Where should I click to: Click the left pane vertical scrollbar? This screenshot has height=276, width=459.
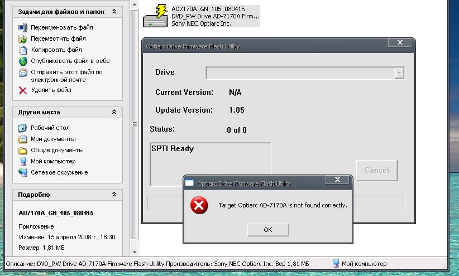[134, 124]
